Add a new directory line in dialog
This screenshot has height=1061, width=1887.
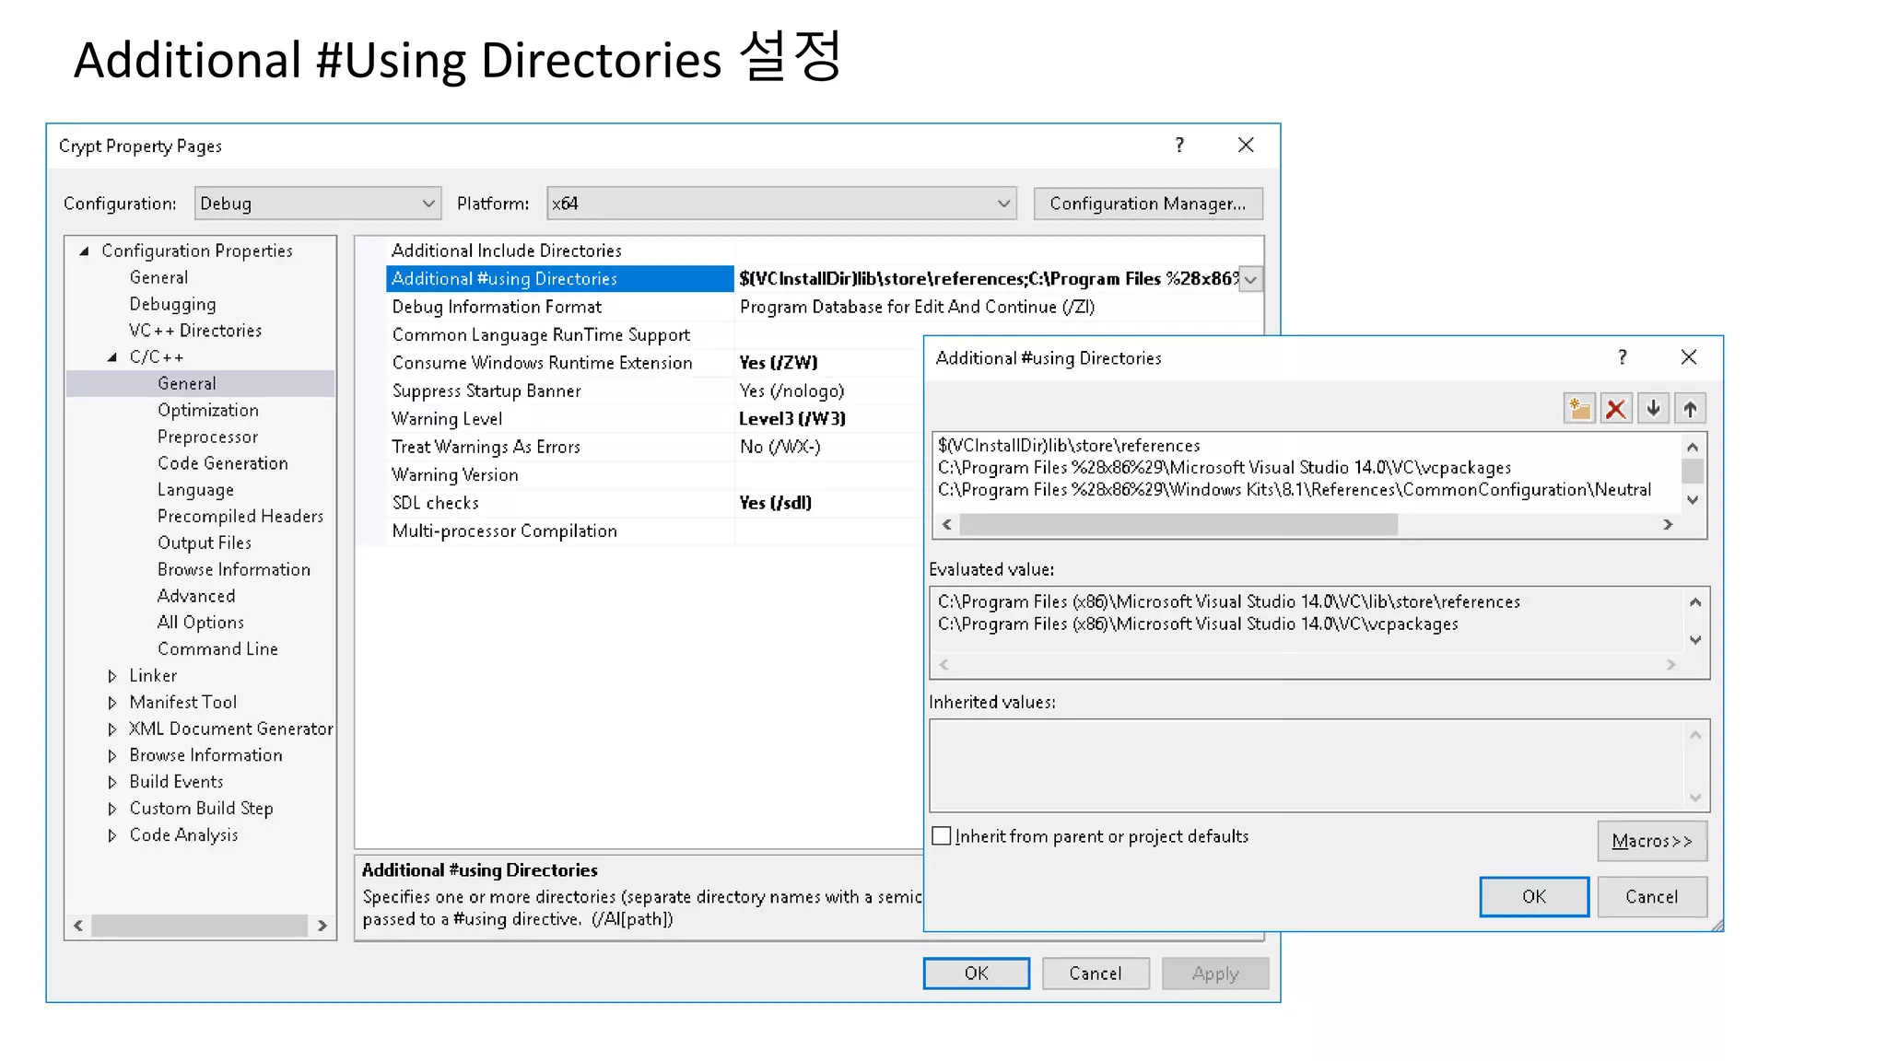(x=1579, y=409)
